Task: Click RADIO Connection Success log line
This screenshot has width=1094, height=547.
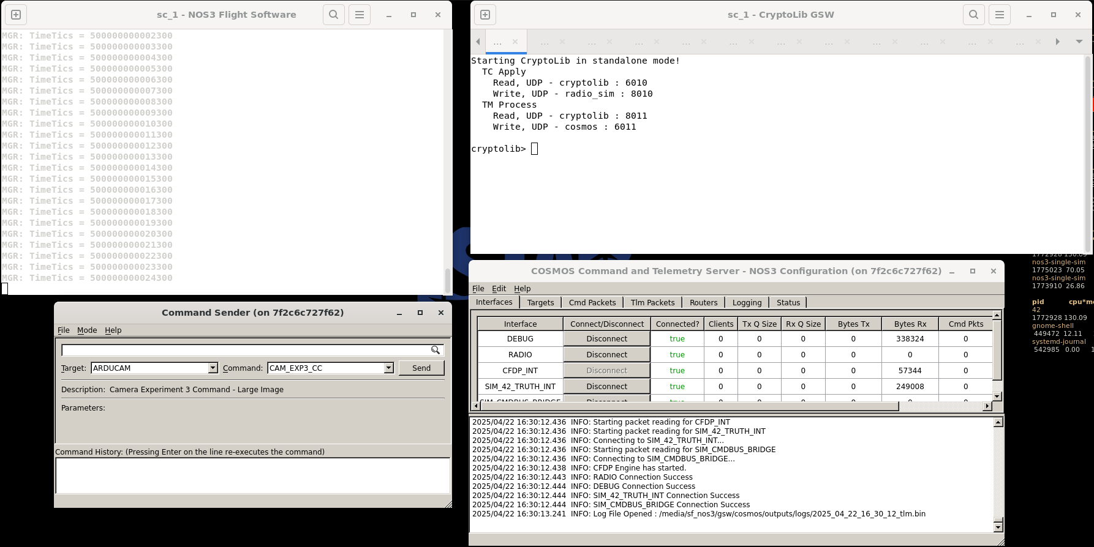Action: tap(583, 477)
